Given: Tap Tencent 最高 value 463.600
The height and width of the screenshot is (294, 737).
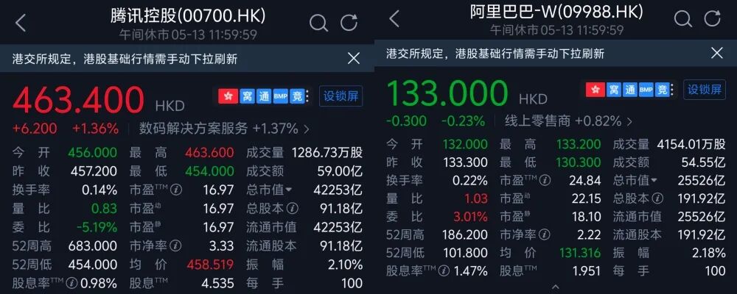Looking at the screenshot, I should point(209,152).
